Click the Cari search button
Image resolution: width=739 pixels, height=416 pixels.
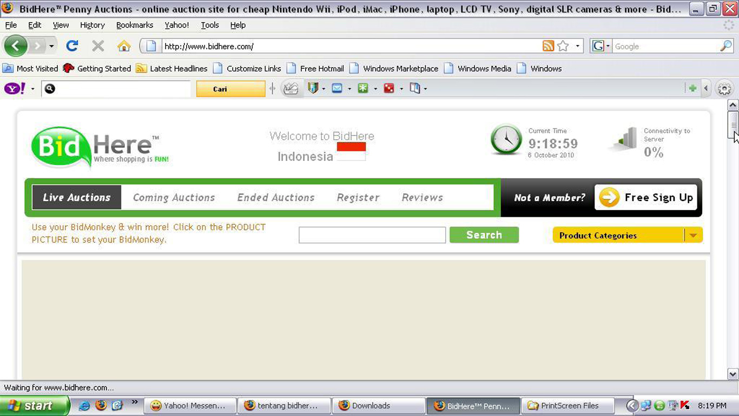coord(230,89)
